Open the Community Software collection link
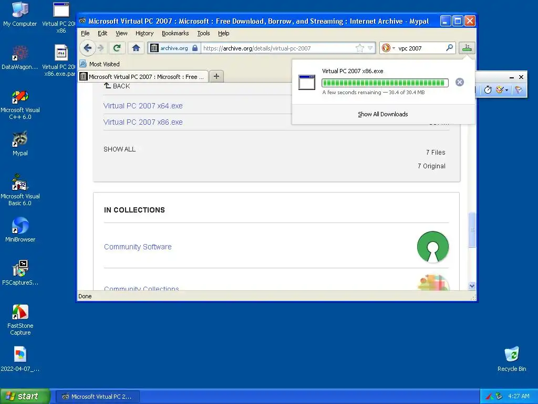 [x=138, y=247]
